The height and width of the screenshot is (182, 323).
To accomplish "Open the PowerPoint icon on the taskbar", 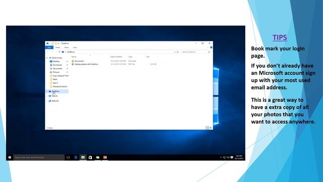I will pos(105,157).
